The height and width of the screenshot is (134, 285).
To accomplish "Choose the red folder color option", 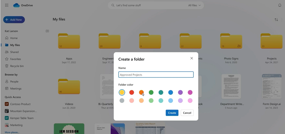I will point(132,92).
